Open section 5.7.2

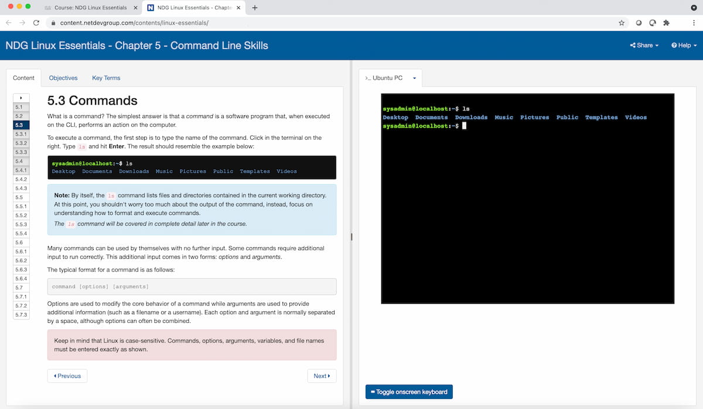click(21, 306)
